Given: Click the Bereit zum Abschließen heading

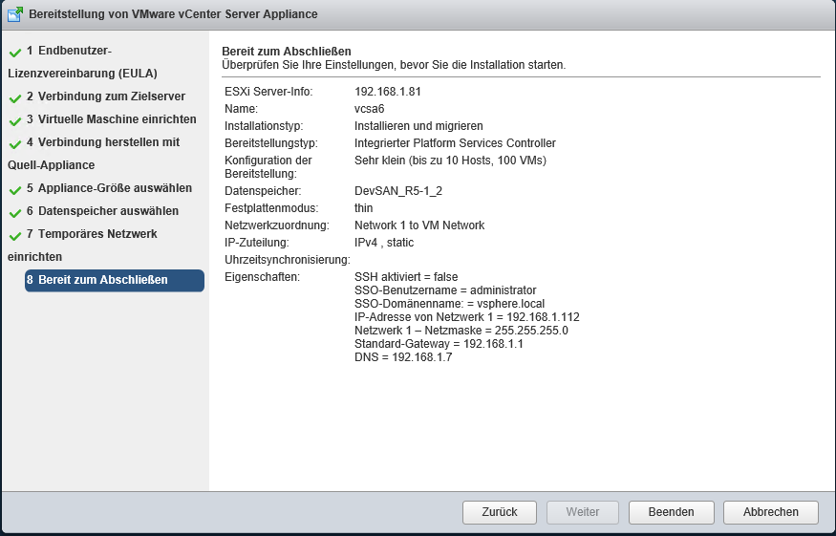Looking at the screenshot, I should point(287,52).
